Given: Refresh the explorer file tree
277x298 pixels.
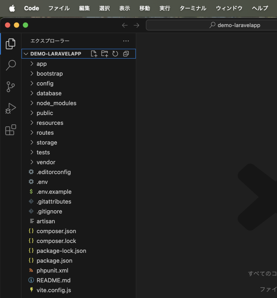Looking at the screenshot, I should click(x=115, y=54).
